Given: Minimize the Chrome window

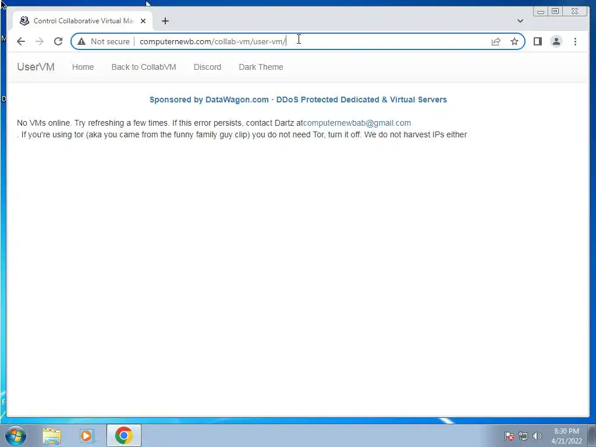Looking at the screenshot, I should pyautogui.click(x=541, y=12).
